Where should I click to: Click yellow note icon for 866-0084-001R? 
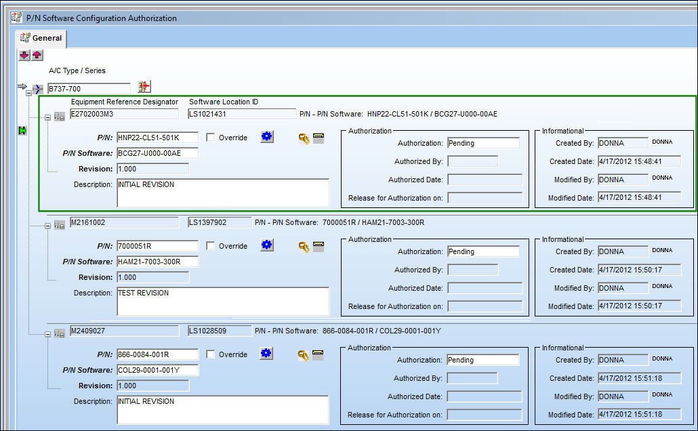(x=318, y=355)
